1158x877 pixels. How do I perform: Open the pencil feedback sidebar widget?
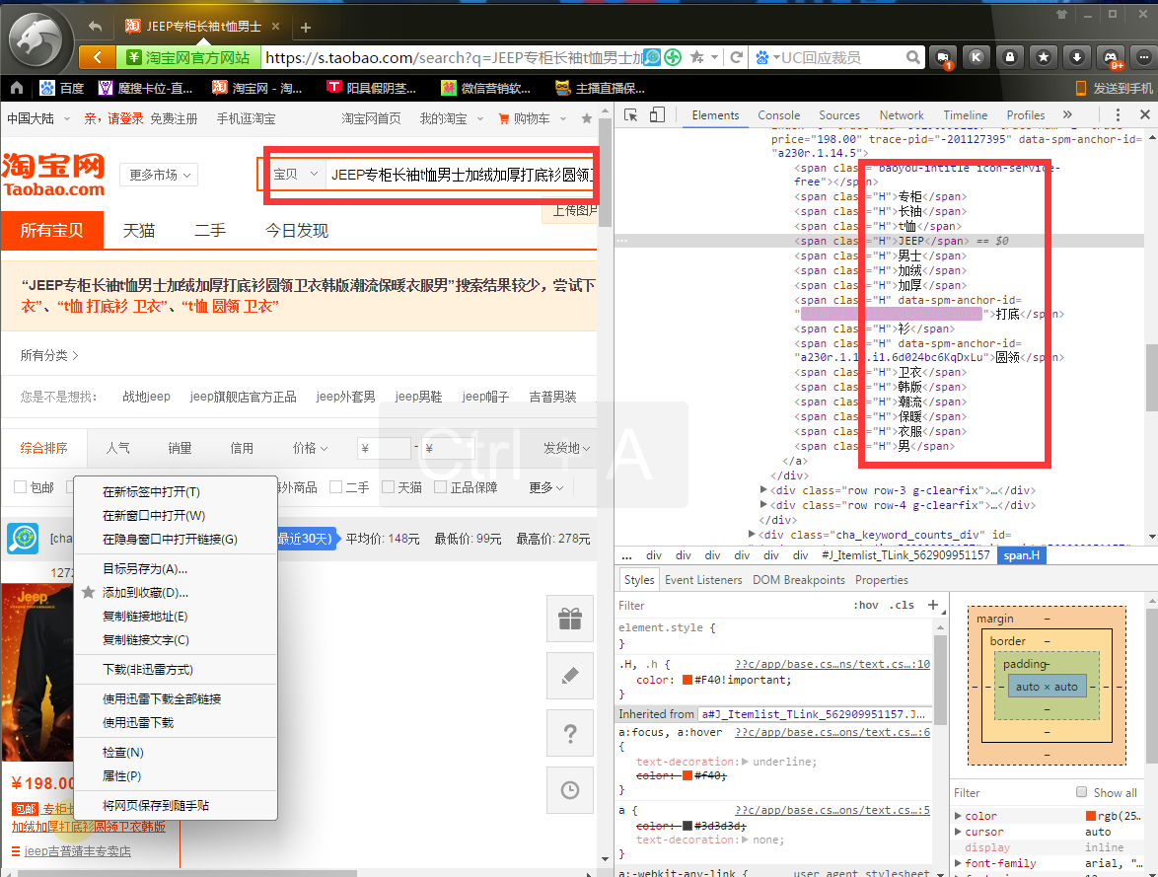(x=570, y=676)
